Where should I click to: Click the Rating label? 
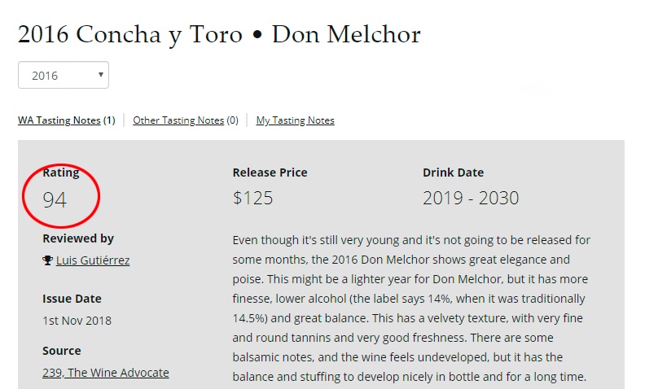61,173
